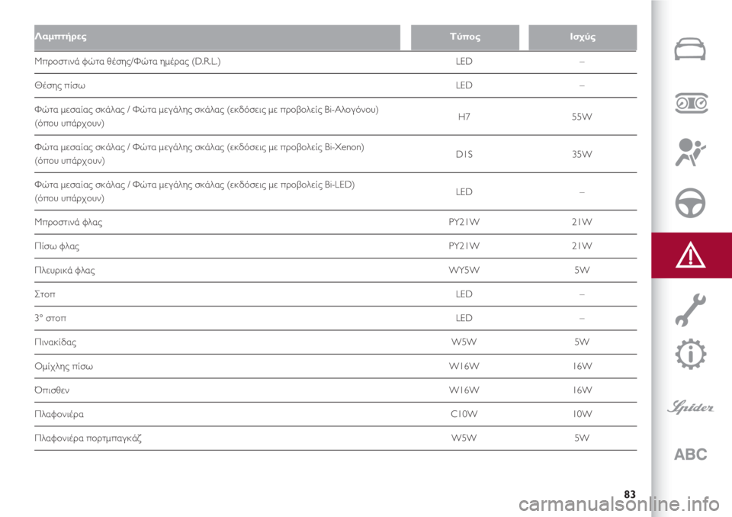Select the Μπροστινά φλας row label

click(68, 223)
